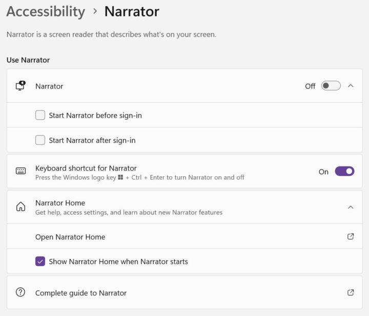Click the On label beside shortcut toggle
This screenshot has width=369, height=316.
tap(323, 172)
